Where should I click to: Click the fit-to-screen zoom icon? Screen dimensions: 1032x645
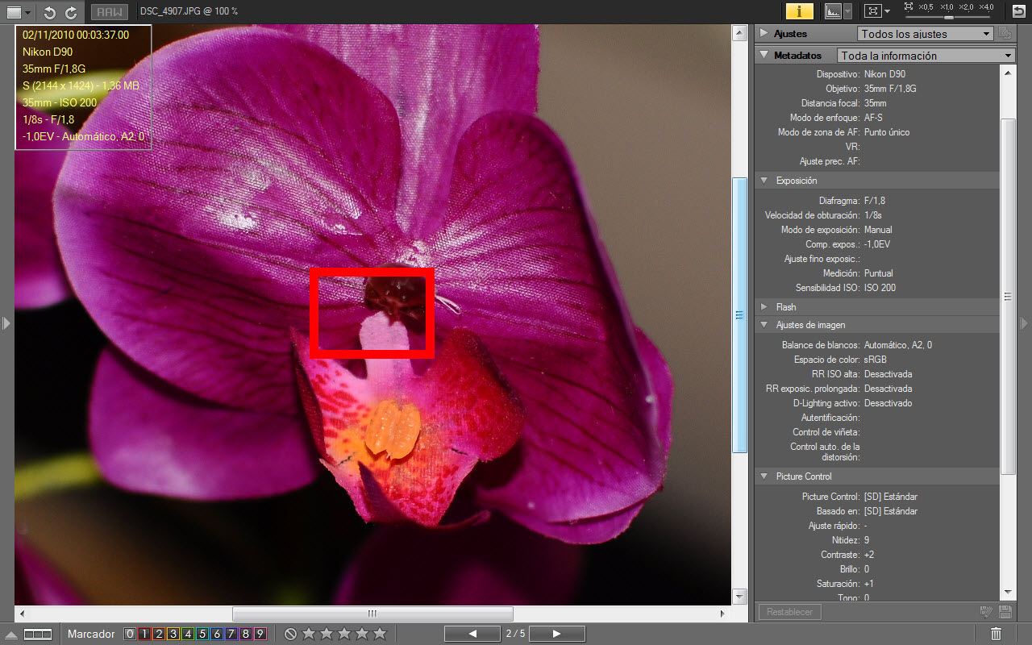point(909,6)
